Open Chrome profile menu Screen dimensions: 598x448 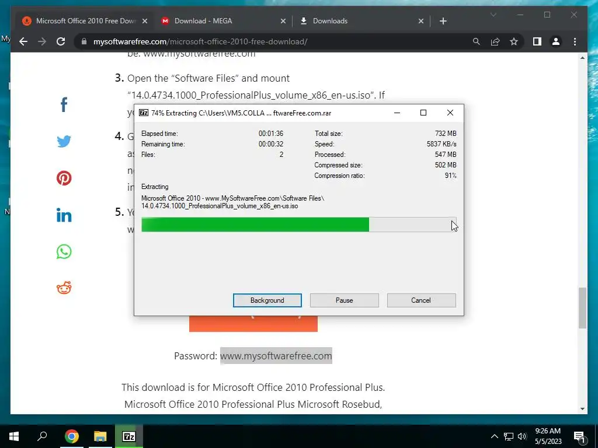556,41
